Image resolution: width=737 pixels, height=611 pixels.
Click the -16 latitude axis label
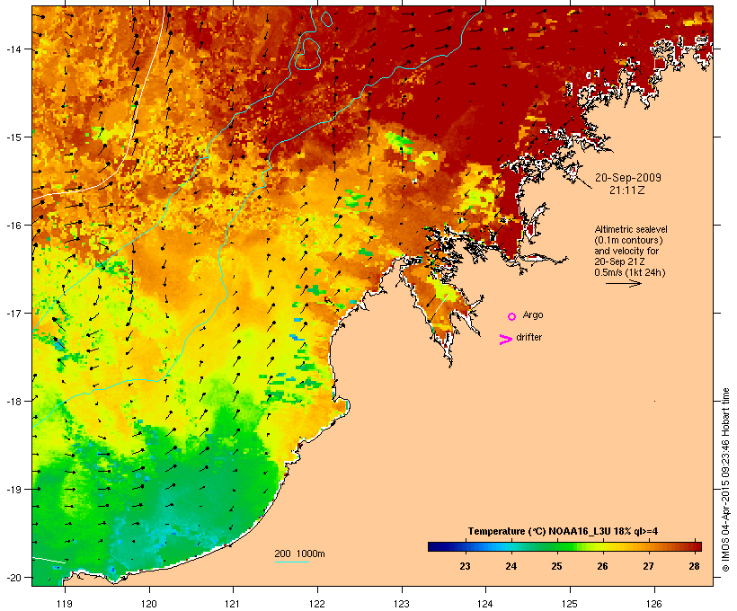point(13,226)
